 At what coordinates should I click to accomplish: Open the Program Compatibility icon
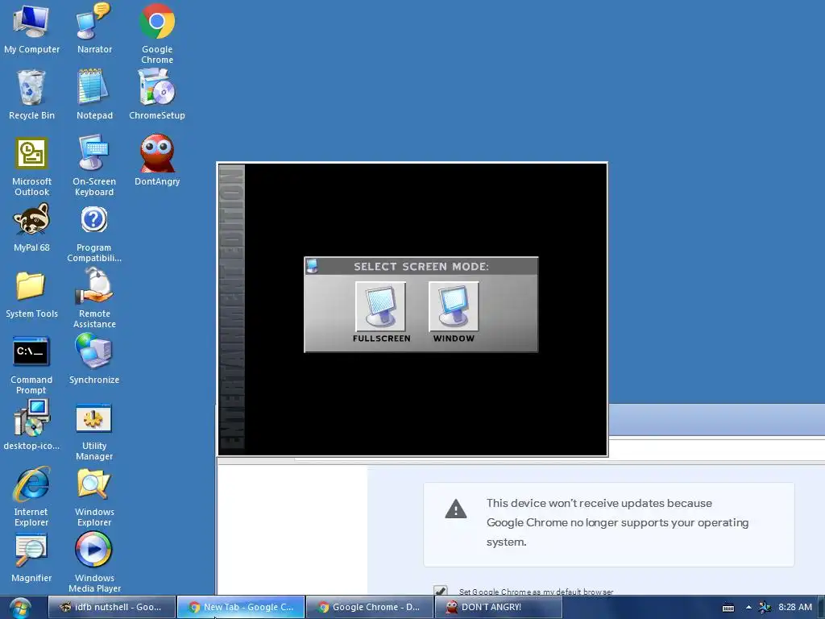point(94,234)
